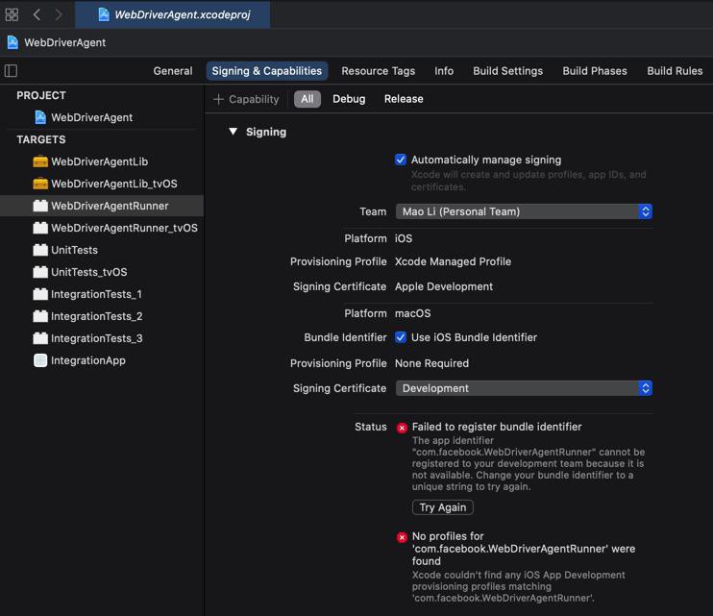713x616 pixels.
Task: Uncheck Automatically manage signing
Action: (400, 160)
